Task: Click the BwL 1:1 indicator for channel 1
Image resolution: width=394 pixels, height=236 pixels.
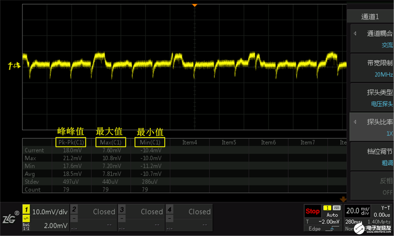Action: coord(26,227)
